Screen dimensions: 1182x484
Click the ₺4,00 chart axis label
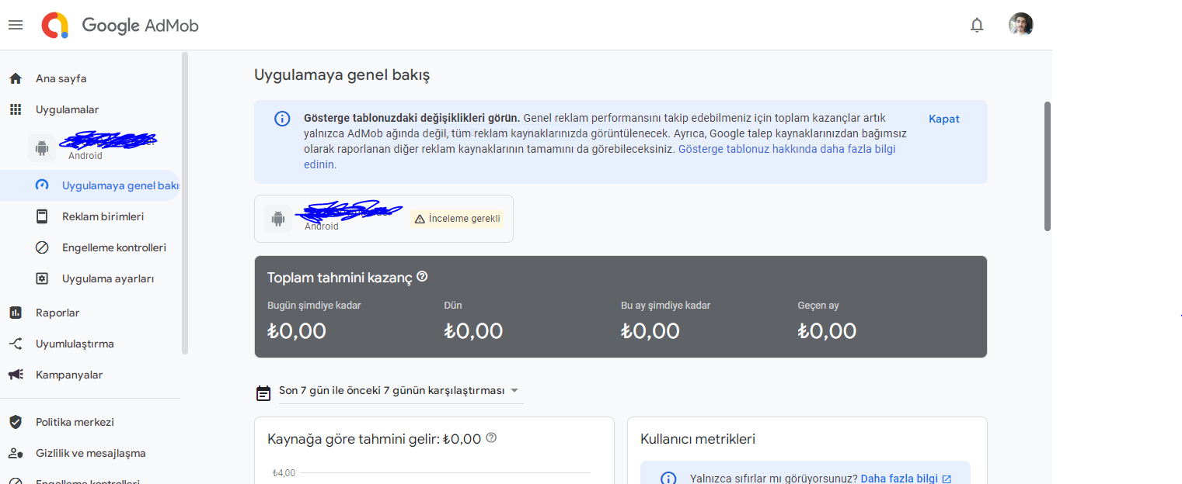point(284,473)
